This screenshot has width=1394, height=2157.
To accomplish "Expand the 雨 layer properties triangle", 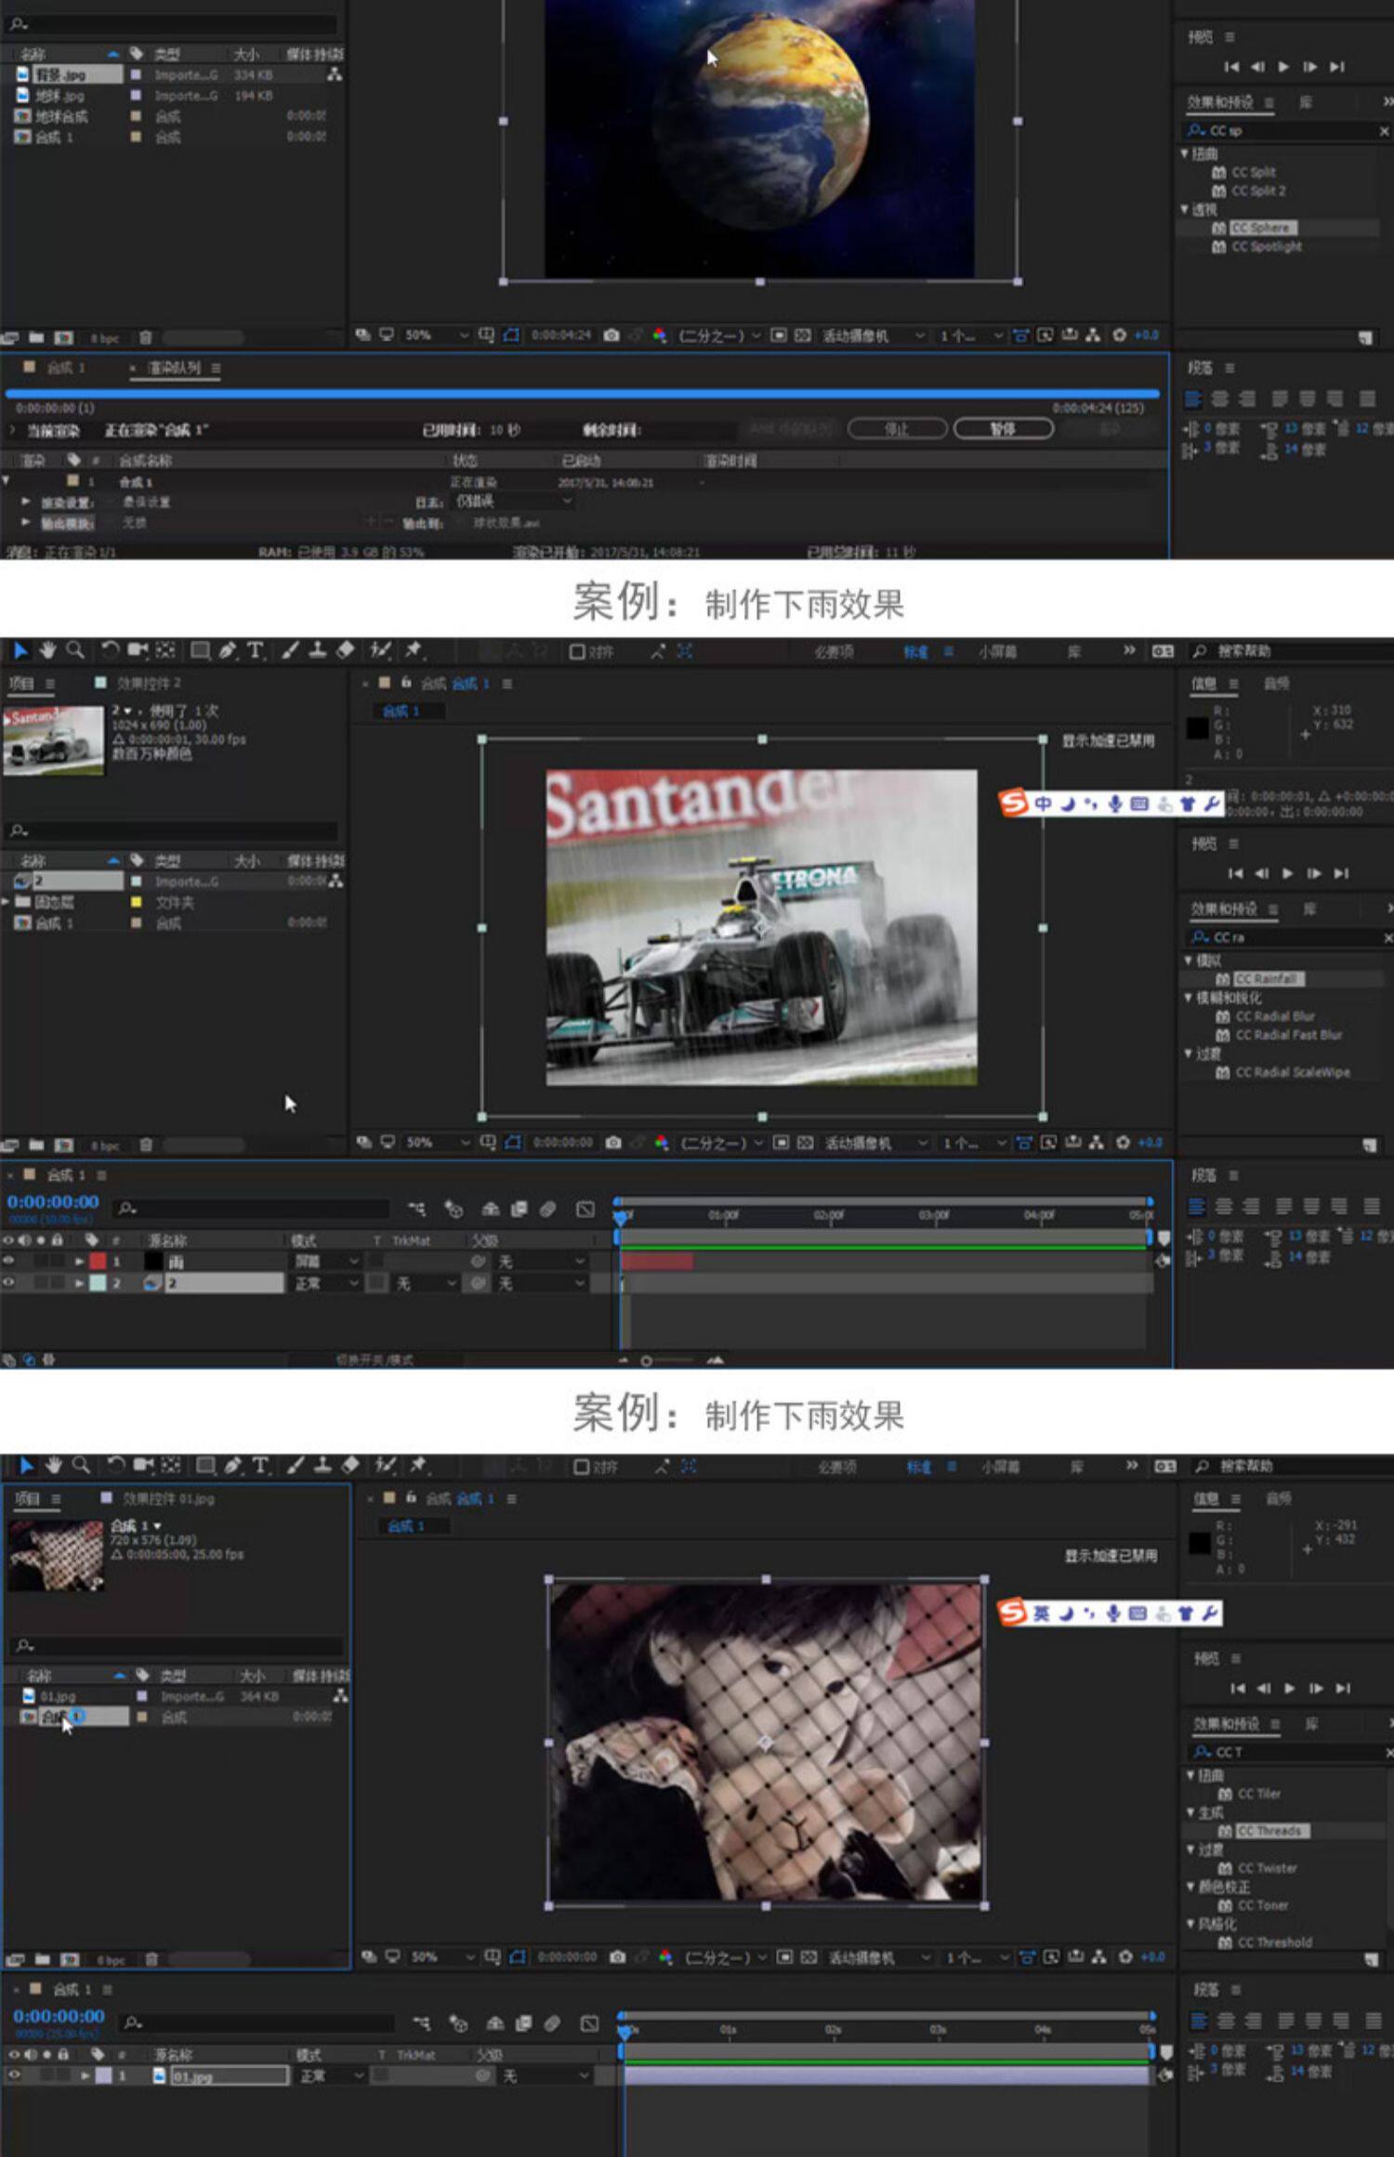I will coord(79,1262).
